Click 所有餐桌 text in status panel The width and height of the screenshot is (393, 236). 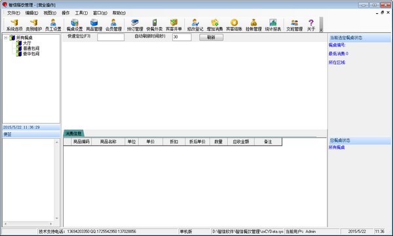tap(337, 147)
